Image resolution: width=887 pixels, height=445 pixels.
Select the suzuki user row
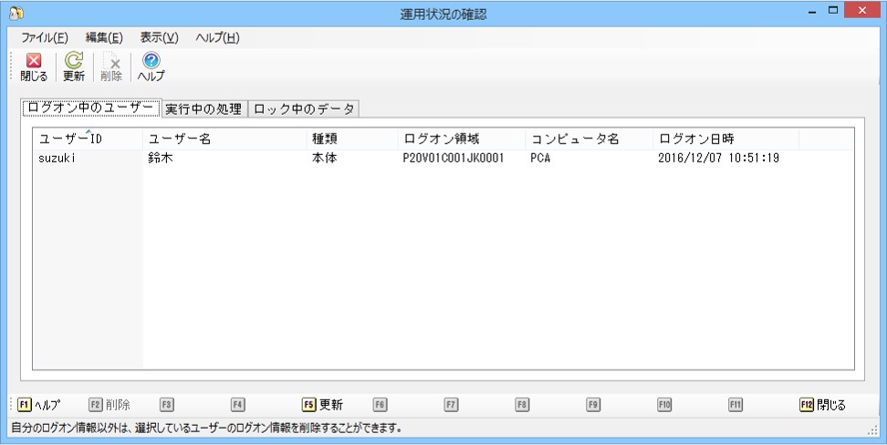(443, 159)
